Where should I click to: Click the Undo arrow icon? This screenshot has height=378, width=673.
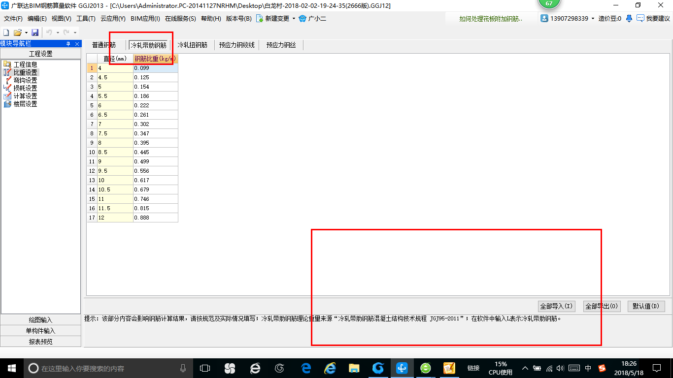(49, 32)
